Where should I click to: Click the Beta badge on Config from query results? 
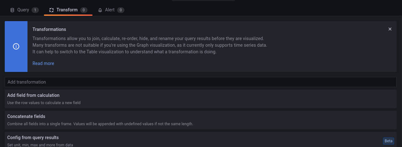click(x=389, y=141)
